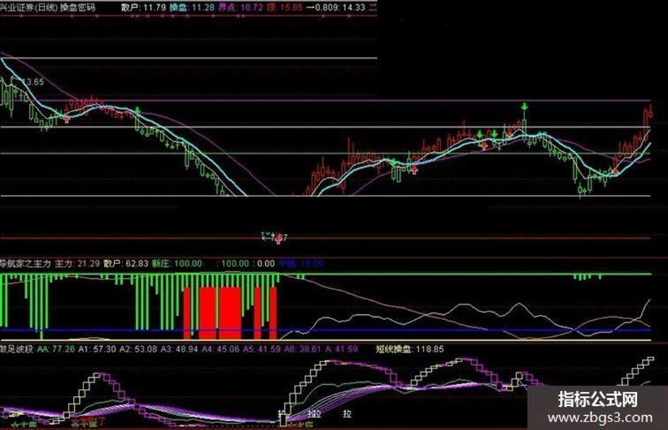Click the 界点: 10.72 indicator readout
Screen dimensions: 668x430
tap(240, 7)
